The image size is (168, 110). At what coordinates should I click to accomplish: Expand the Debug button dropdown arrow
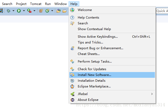pyautogui.click(x=13, y=11)
